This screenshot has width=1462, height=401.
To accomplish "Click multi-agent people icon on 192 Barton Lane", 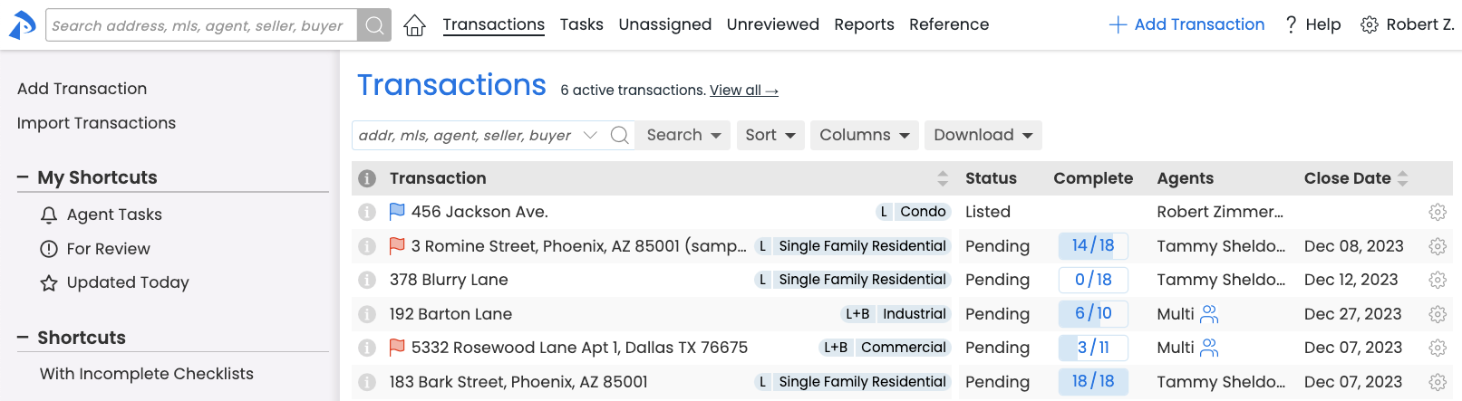I will click(1209, 314).
